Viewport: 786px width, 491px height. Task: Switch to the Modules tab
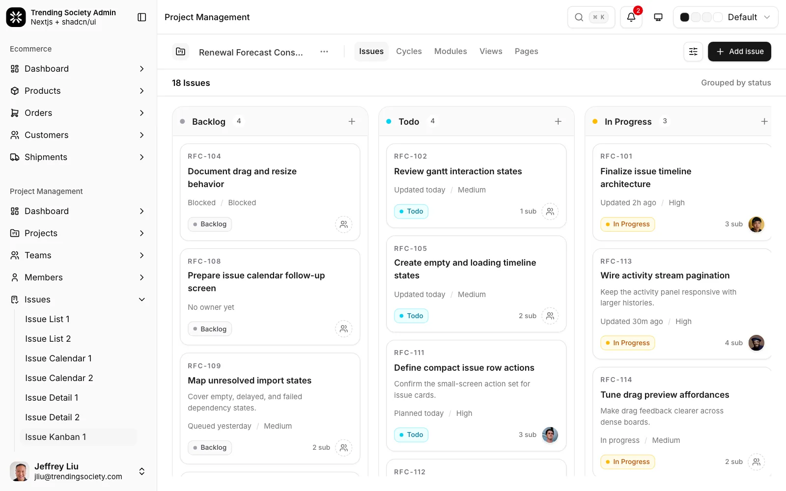pos(450,52)
